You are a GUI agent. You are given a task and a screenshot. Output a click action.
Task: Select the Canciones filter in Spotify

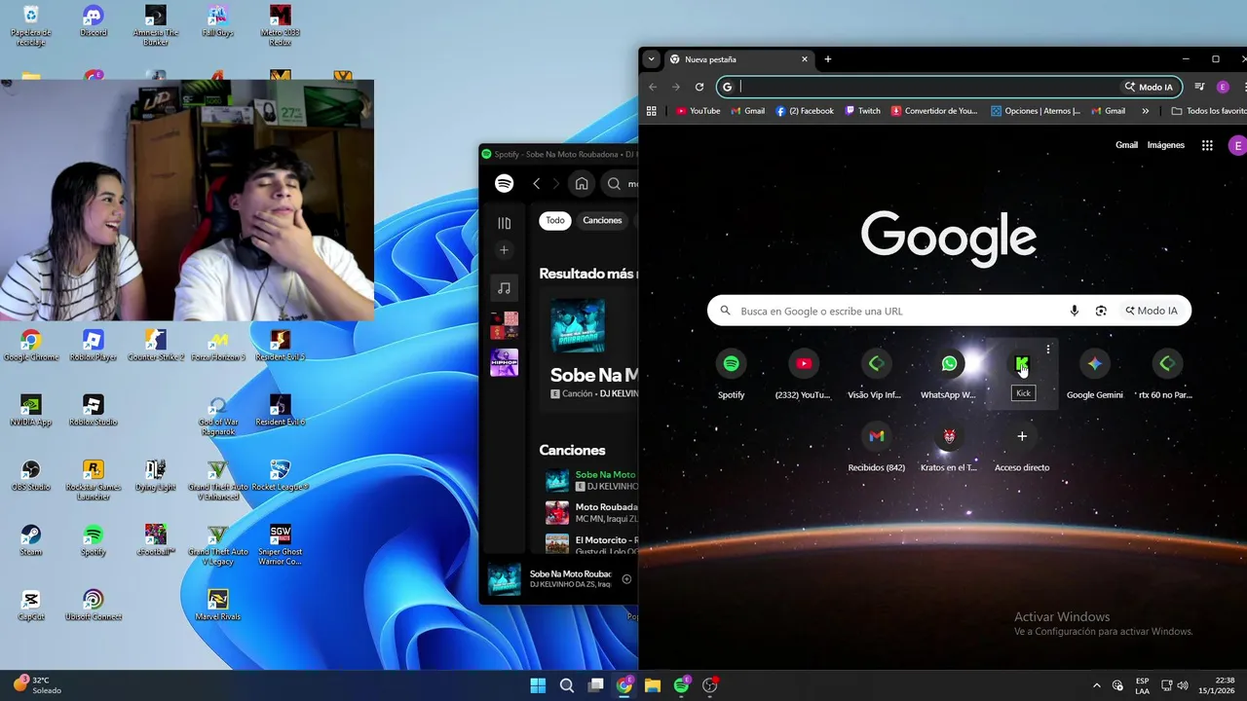[602, 220]
